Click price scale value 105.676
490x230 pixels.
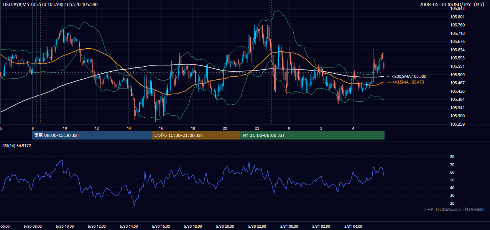coord(458,42)
